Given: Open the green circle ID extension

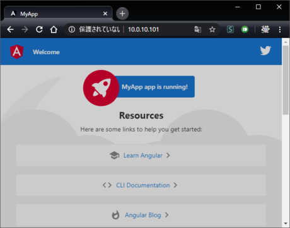Looking at the screenshot, I should pos(245,30).
